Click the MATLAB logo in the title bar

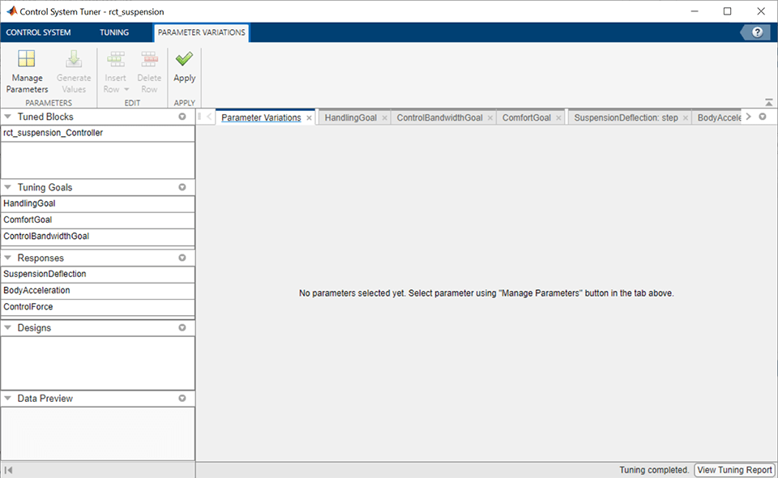point(11,11)
